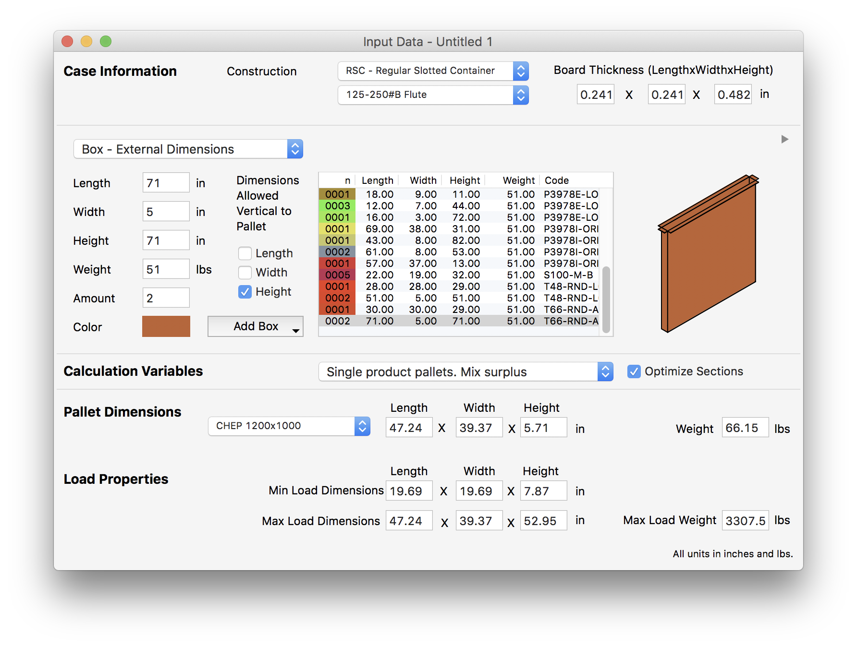Image resolution: width=857 pixels, height=647 pixels.
Task: Select table row with length 30.00
Action: click(459, 310)
